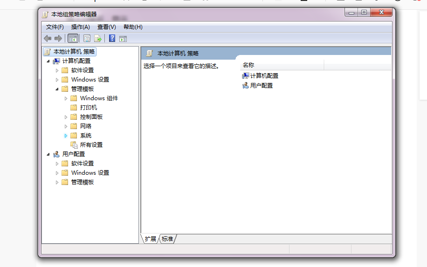
Task: Select 软件设置 label under 计算机配置
Action: tap(82, 70)
